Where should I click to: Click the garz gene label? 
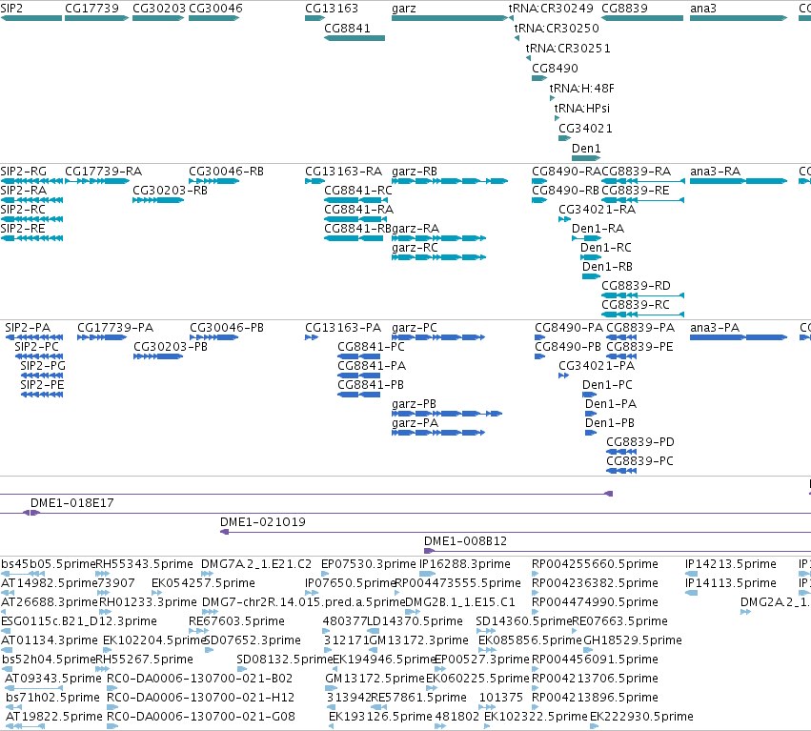(404, 9)
